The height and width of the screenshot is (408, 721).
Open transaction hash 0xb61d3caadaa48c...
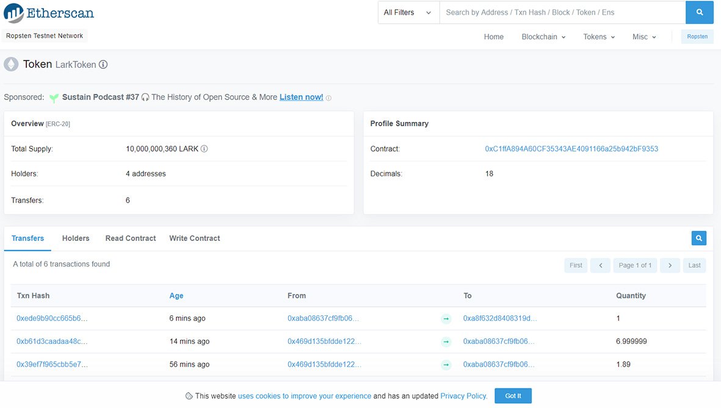click(52, 342)
